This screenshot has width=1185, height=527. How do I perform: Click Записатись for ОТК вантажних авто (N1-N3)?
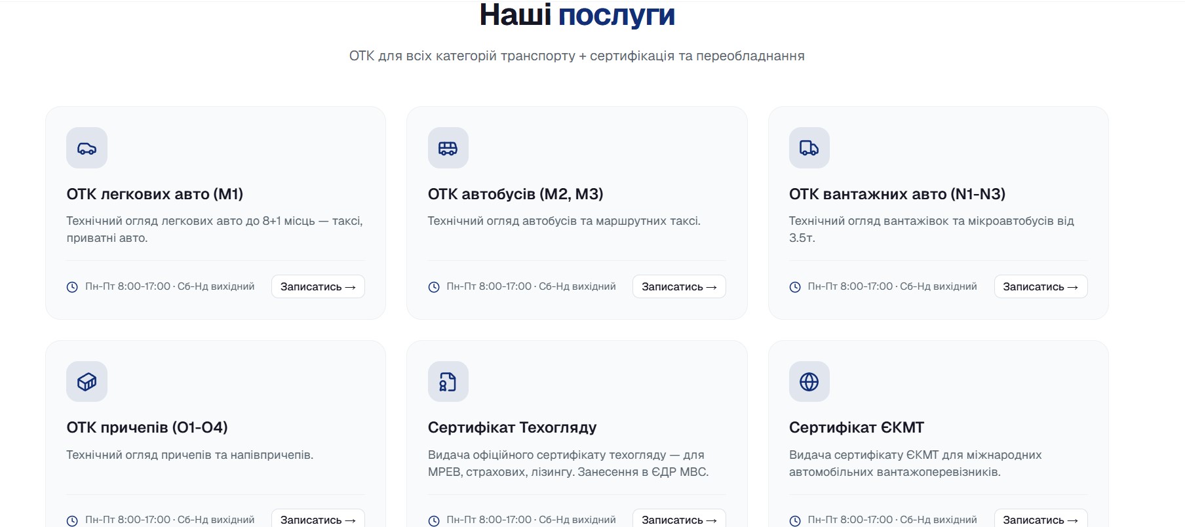click(x=1041, y=286)
